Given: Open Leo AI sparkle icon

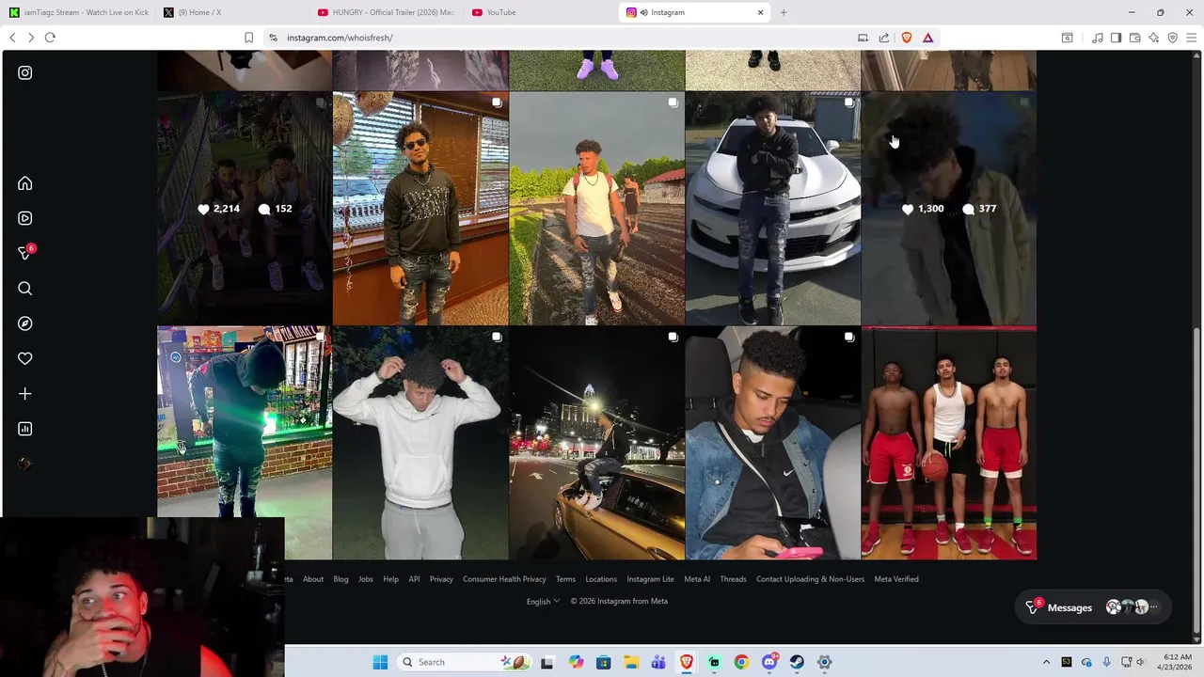Looking at the screenshot, I should click(1153, 38).
